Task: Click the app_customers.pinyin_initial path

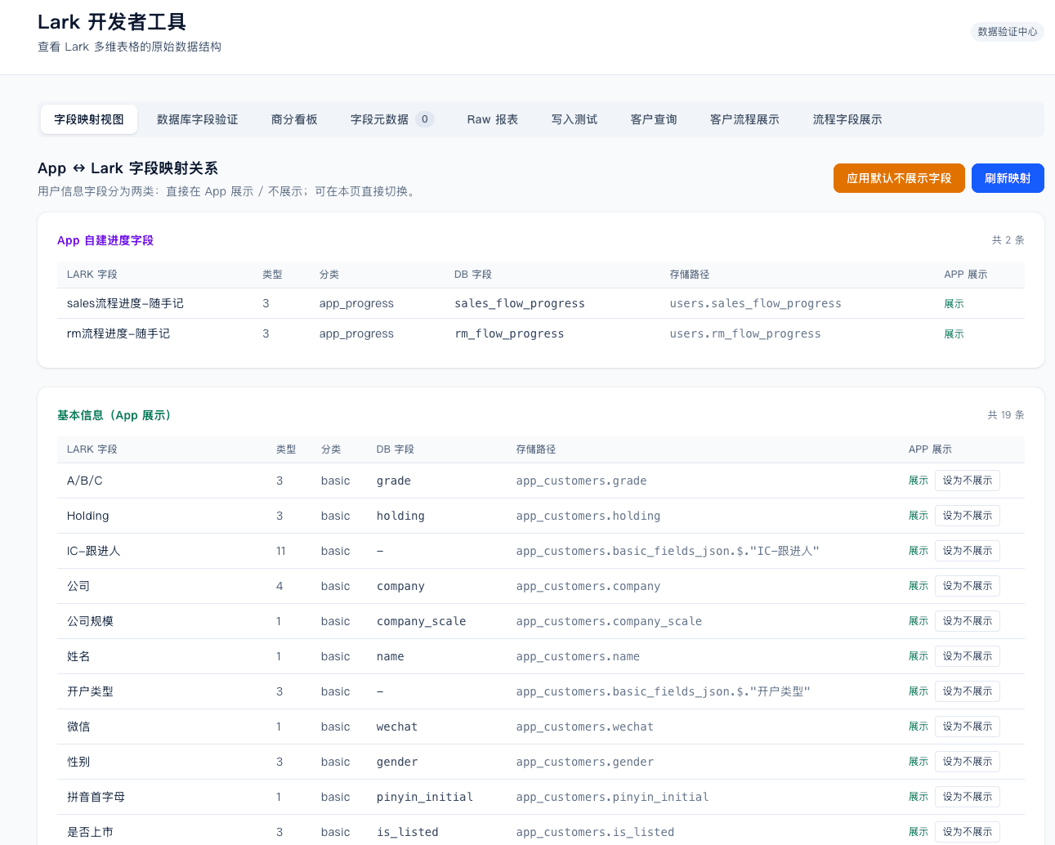Action: pos(612,797)
